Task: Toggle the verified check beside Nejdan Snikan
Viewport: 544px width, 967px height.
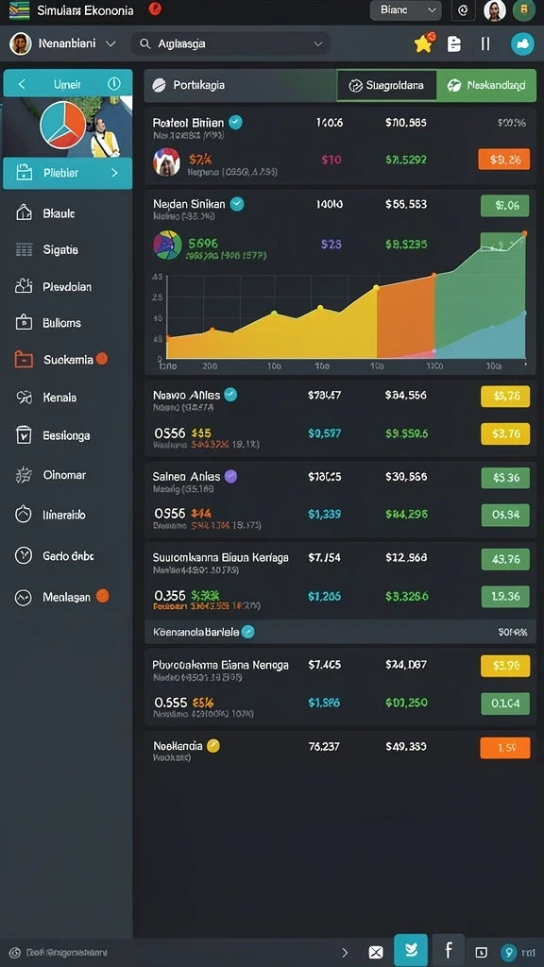Action: click(x=236, y=204)
